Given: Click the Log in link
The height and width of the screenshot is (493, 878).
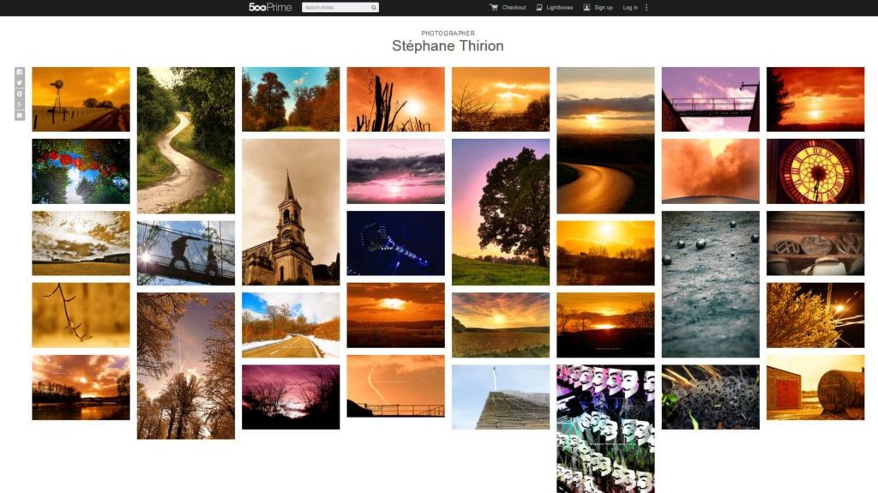Looking at the screenshot, I should pos(630,7).
